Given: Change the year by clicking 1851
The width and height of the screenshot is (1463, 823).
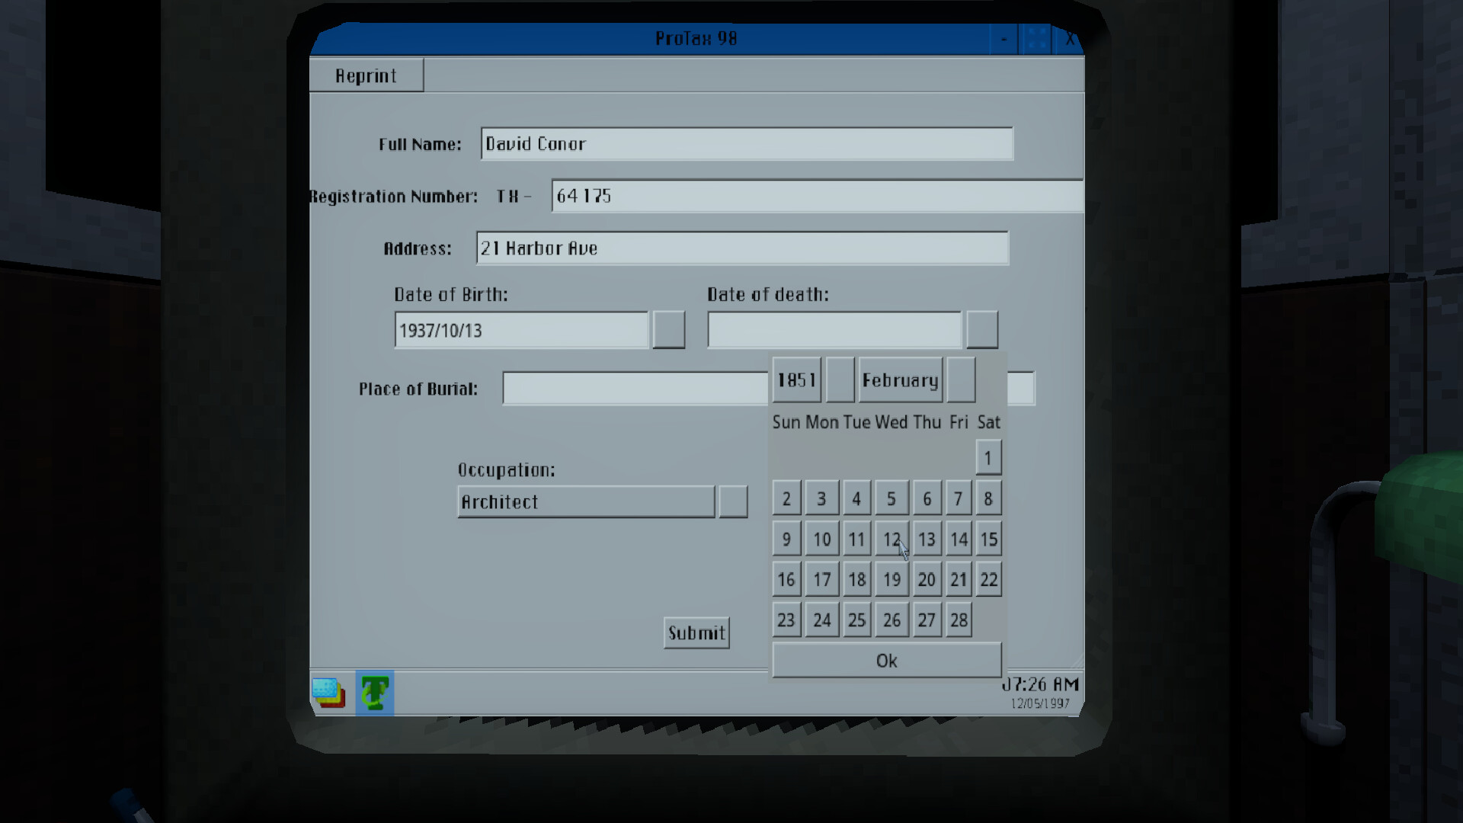Looking at the screenshot, I should [x=796, y=380].
